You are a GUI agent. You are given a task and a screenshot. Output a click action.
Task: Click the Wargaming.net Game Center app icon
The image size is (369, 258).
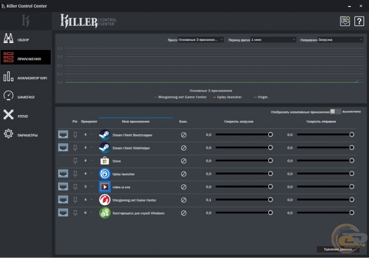coord(105,200)
